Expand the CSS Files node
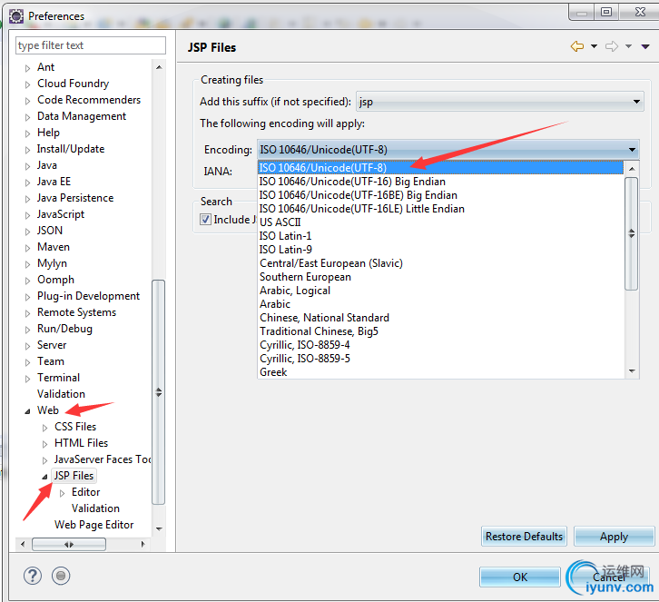659x602 pixels. pos(45,428)
